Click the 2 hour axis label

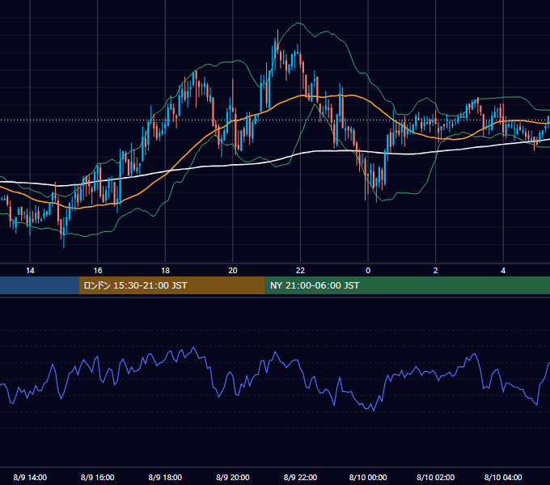point(436,271)
